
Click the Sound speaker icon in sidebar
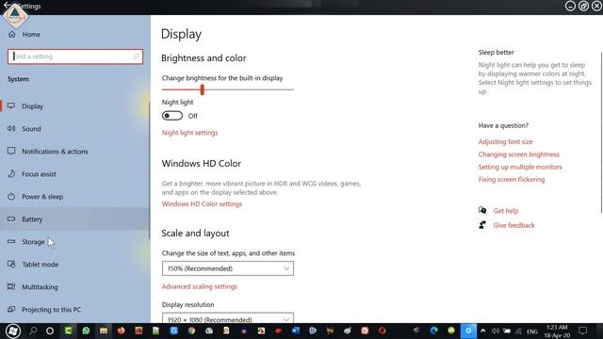click(x=11, y=128)
